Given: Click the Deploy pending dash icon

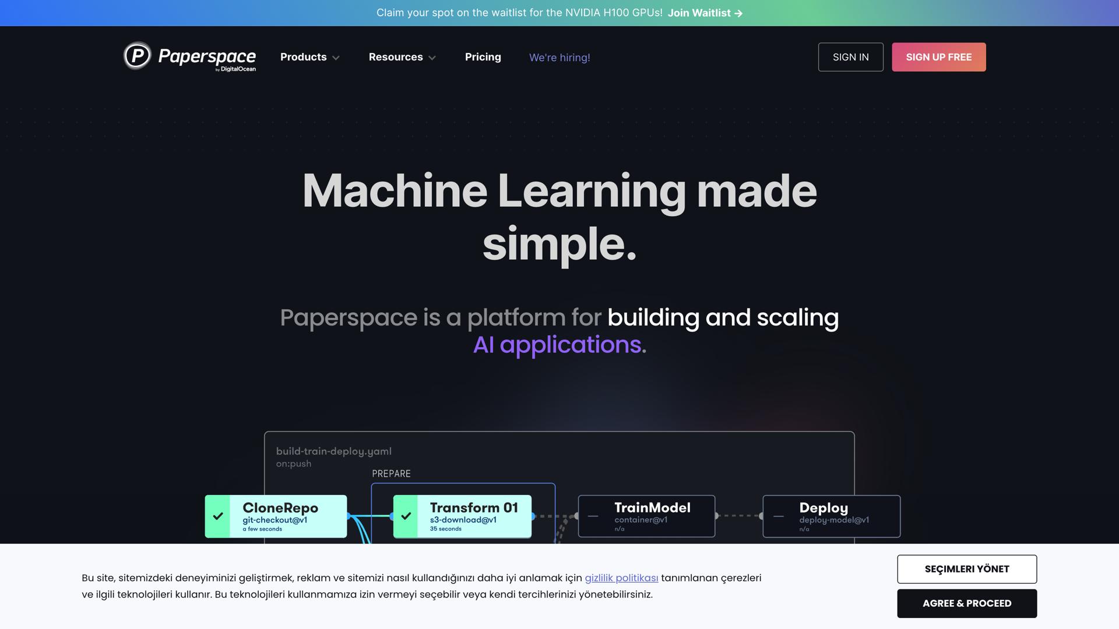Looking at the screenshot, I should click(x=778, y=516).
